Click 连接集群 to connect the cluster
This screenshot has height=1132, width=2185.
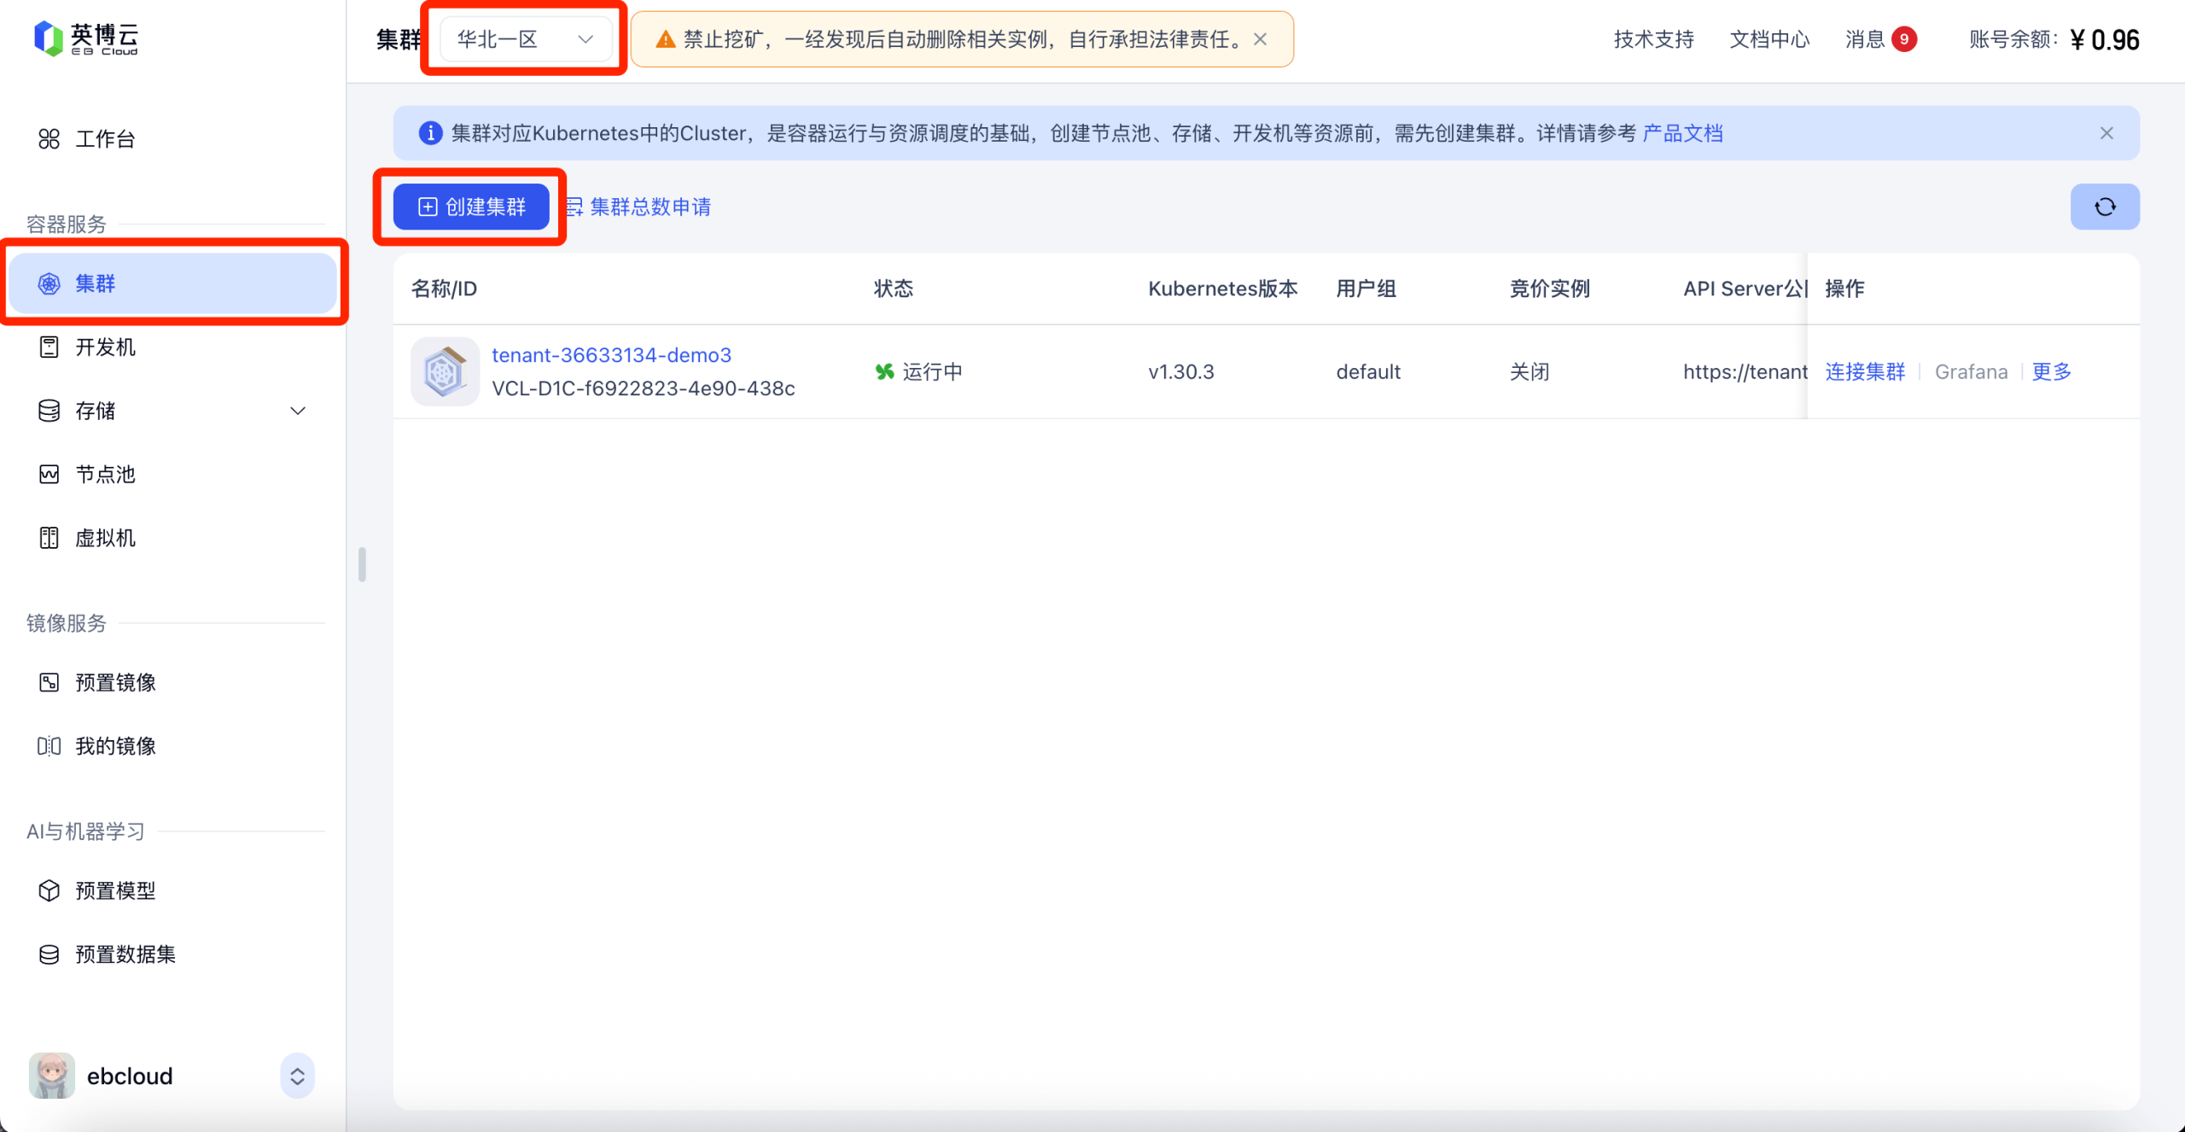tap(1865, 371)
